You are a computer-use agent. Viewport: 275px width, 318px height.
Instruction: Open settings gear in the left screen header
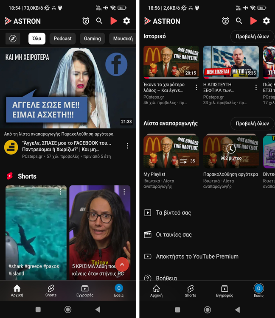point(126,21)
